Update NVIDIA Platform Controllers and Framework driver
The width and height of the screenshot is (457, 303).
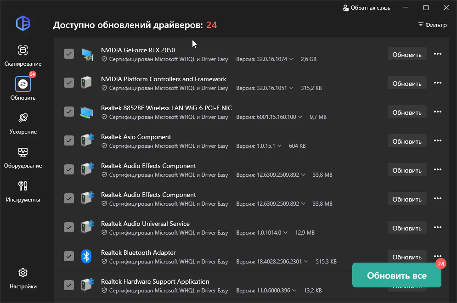407,84
